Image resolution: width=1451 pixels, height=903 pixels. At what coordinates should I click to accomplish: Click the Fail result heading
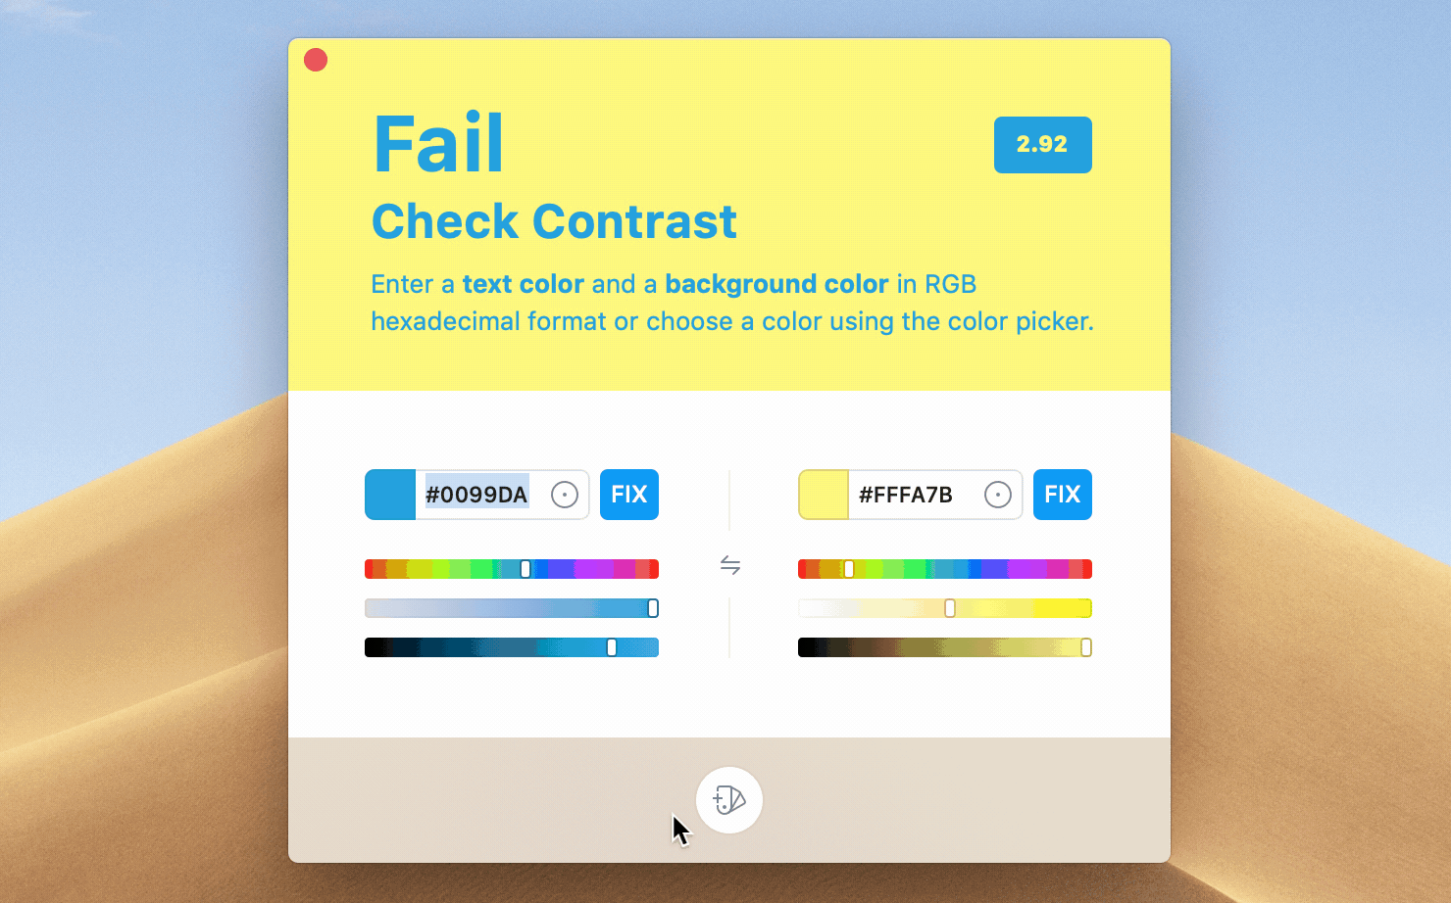click(x=438, y=145)
